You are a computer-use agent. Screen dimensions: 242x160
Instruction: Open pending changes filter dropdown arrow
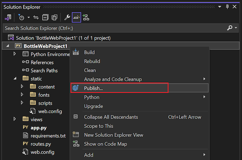coord(29,17)
